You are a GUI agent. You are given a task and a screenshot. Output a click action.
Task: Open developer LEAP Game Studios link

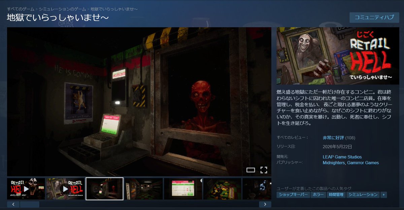coord(342,157)
